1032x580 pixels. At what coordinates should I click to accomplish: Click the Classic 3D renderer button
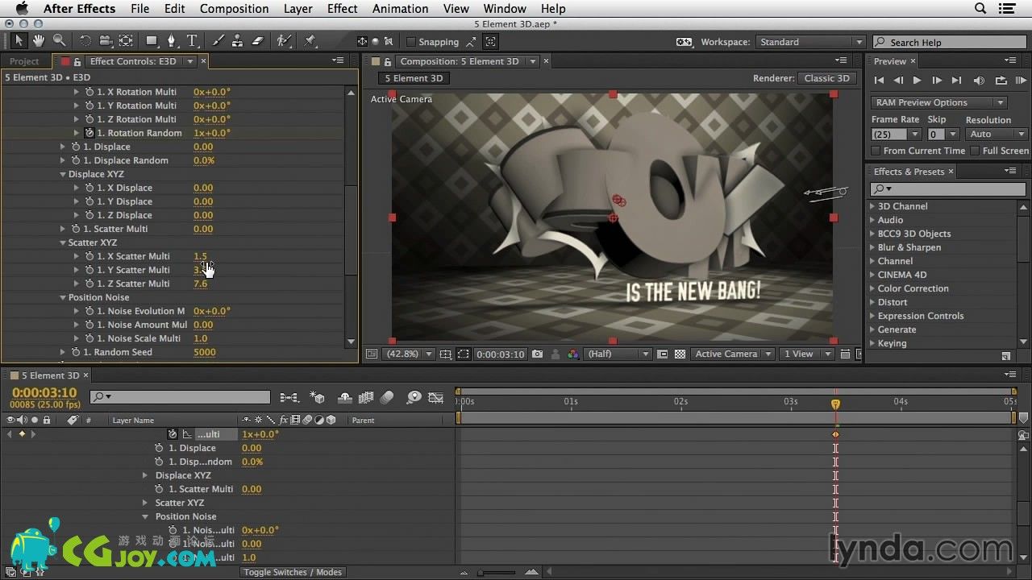(x=827, y=78)
